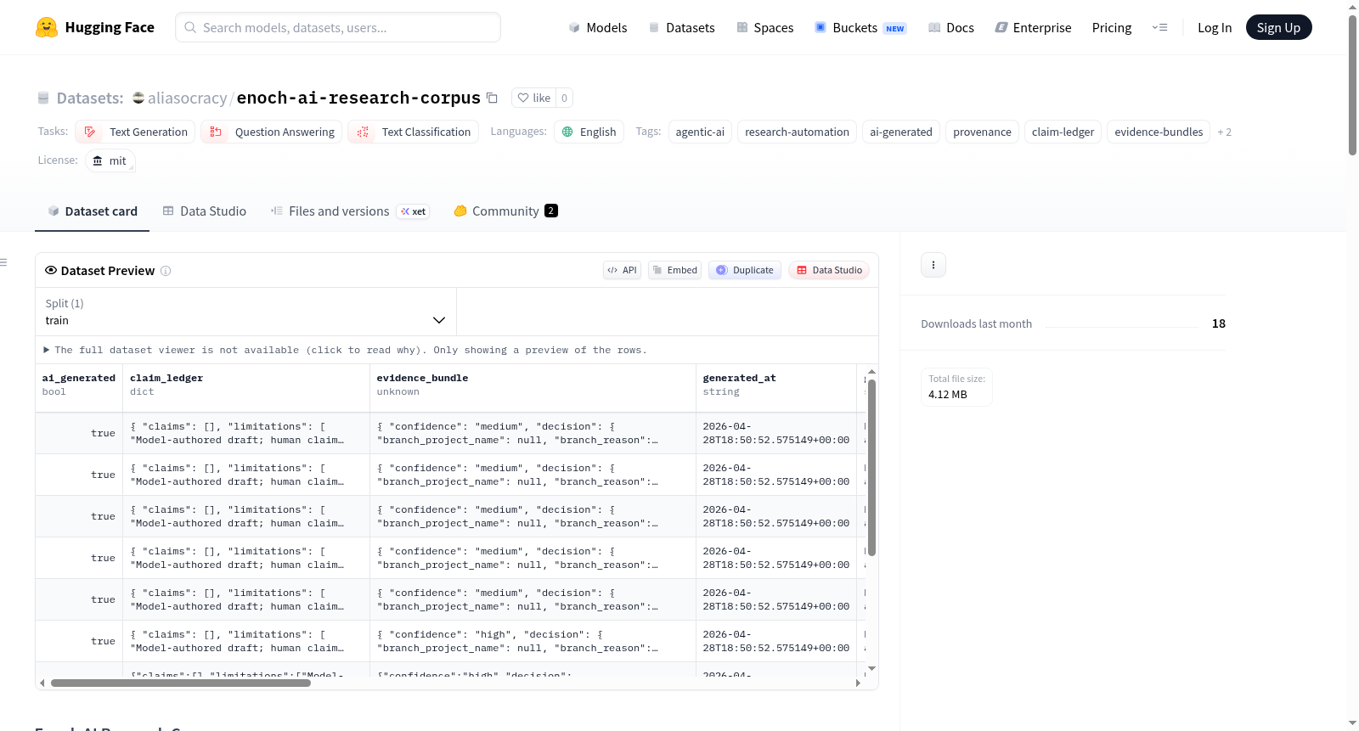The height and width of the screenshot is (731, 1359).
Task: Switch to the Dataset card tab
Action: coord(92,211)
